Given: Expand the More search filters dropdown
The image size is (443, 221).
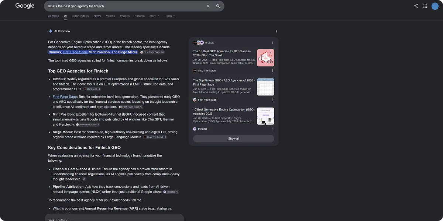Looking at the screenshot, I should click(154, 16).
